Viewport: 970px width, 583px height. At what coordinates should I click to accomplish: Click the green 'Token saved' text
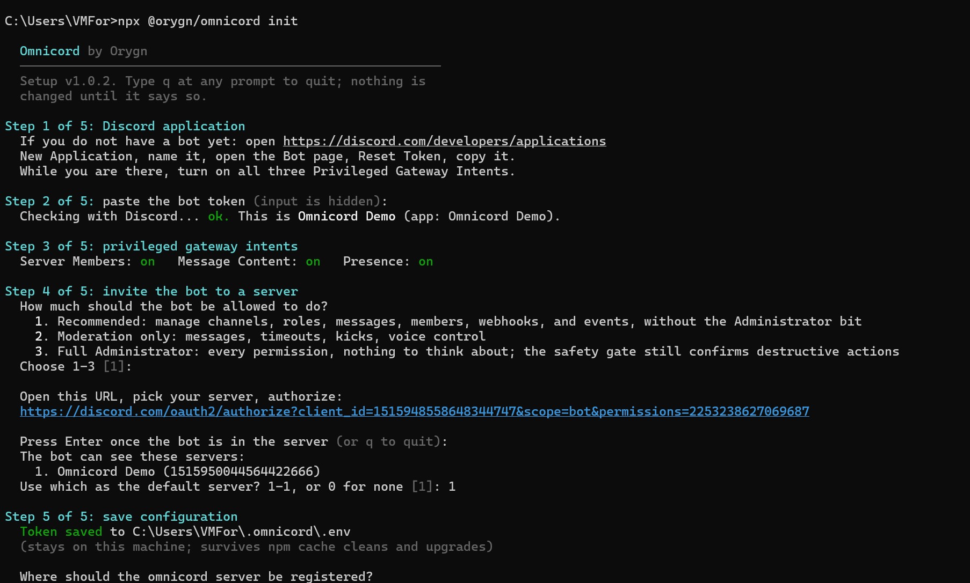tap(61, 532)
